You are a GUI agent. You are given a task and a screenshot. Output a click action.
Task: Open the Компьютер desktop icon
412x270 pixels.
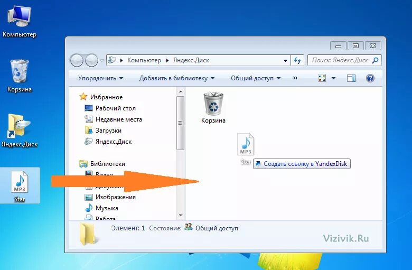[20, 22]
